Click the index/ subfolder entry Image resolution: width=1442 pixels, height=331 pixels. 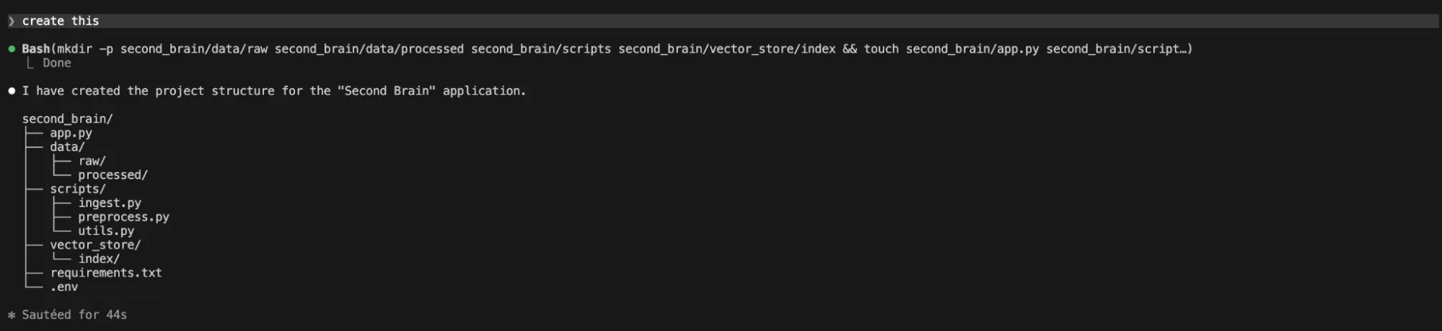(x=99, y=259)
